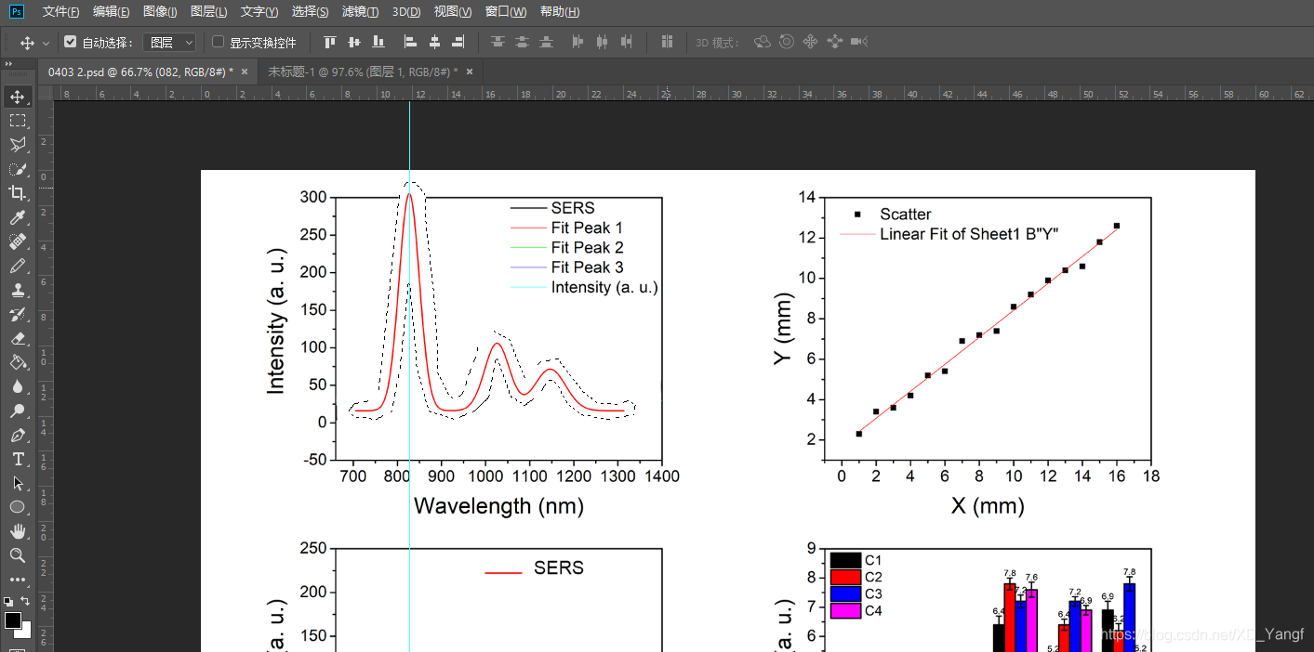Select the Spot Healing Brush tool
The width and height of the screenshot is (1314, 652).
(17, 241)
